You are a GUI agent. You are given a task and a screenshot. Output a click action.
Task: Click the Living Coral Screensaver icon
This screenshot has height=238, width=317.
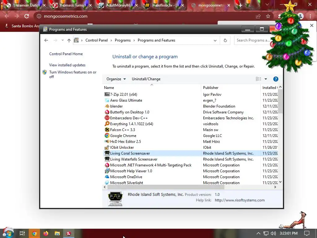pos(107,153)
